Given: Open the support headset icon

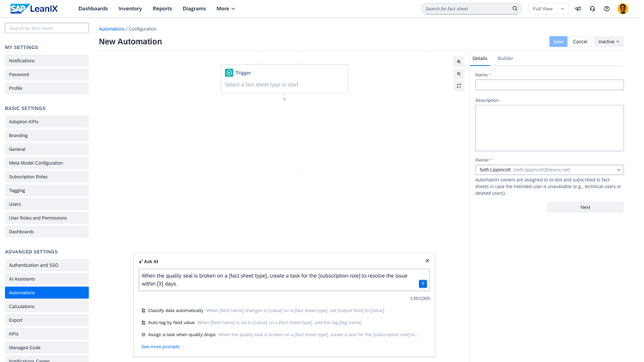Looking at the screenshot, I should (592, 9).
